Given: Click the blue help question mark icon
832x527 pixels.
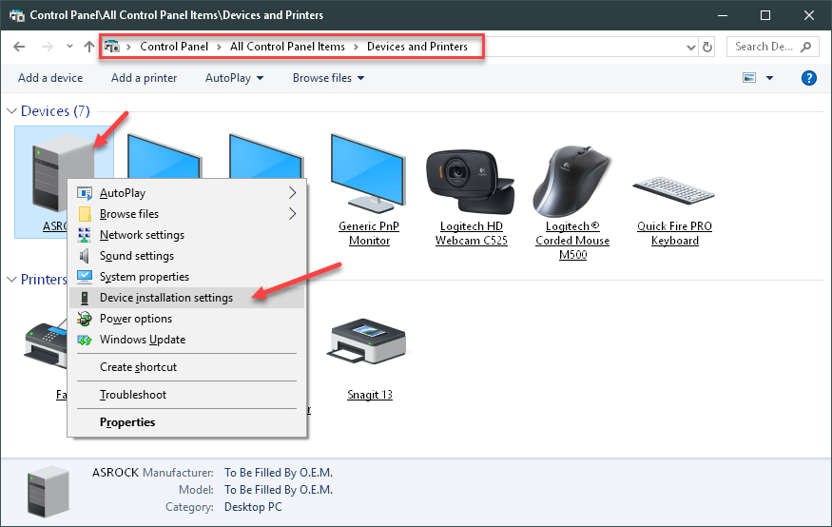Looking at the screenshot, I should (x=808, y=78).
